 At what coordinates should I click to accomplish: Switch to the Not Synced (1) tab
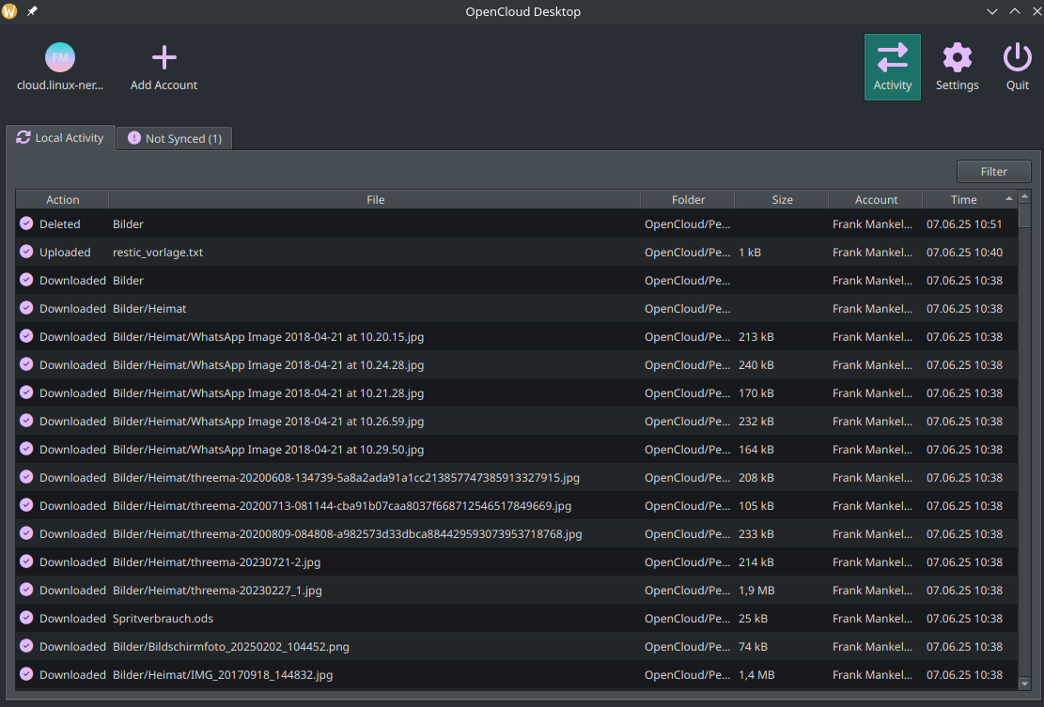click(x=175, y=138)
